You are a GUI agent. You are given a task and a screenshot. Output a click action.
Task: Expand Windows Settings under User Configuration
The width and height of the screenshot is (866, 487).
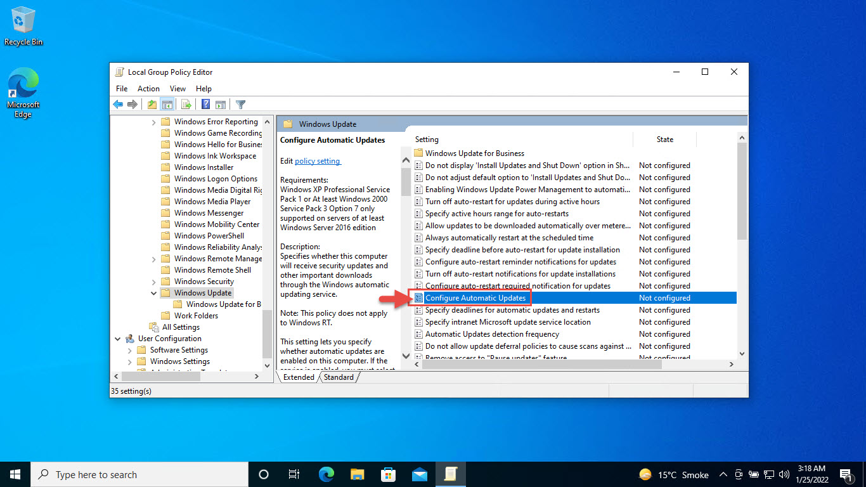pos(130,361)
